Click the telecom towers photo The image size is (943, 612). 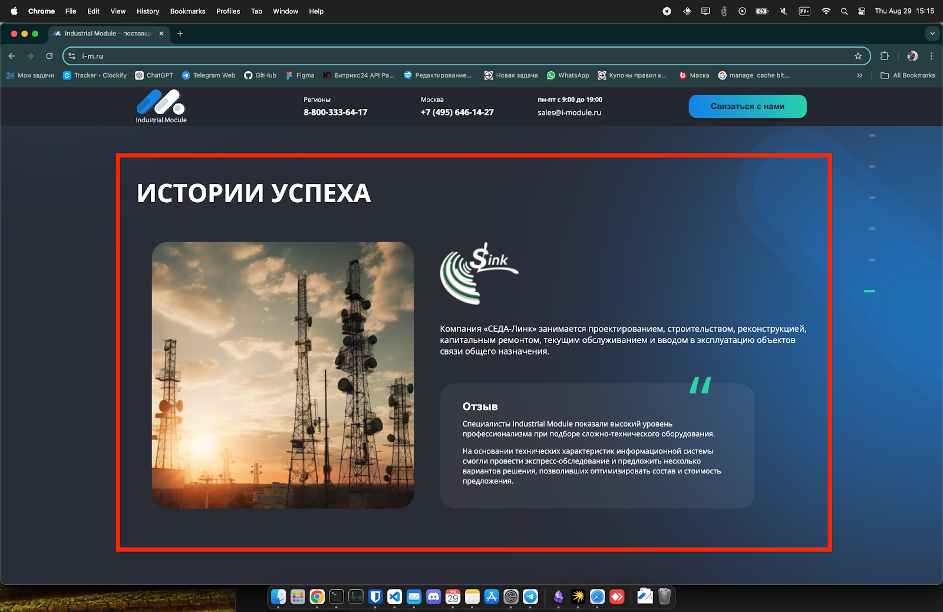pyautogui.click(x=283, y=375)
